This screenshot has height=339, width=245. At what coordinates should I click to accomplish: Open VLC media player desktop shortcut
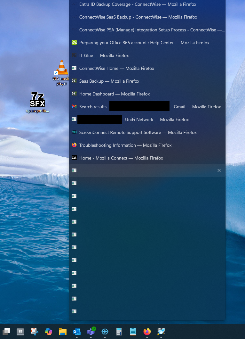61,72
